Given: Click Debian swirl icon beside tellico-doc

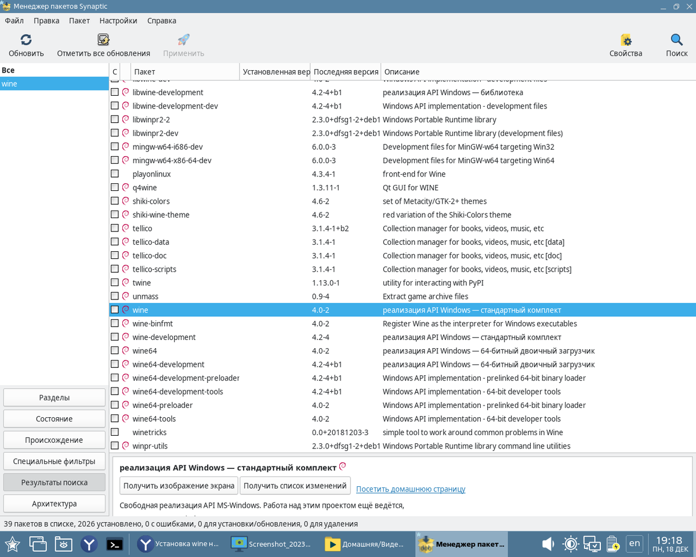Looking at the screenshot, I should (x=125, y=255).
